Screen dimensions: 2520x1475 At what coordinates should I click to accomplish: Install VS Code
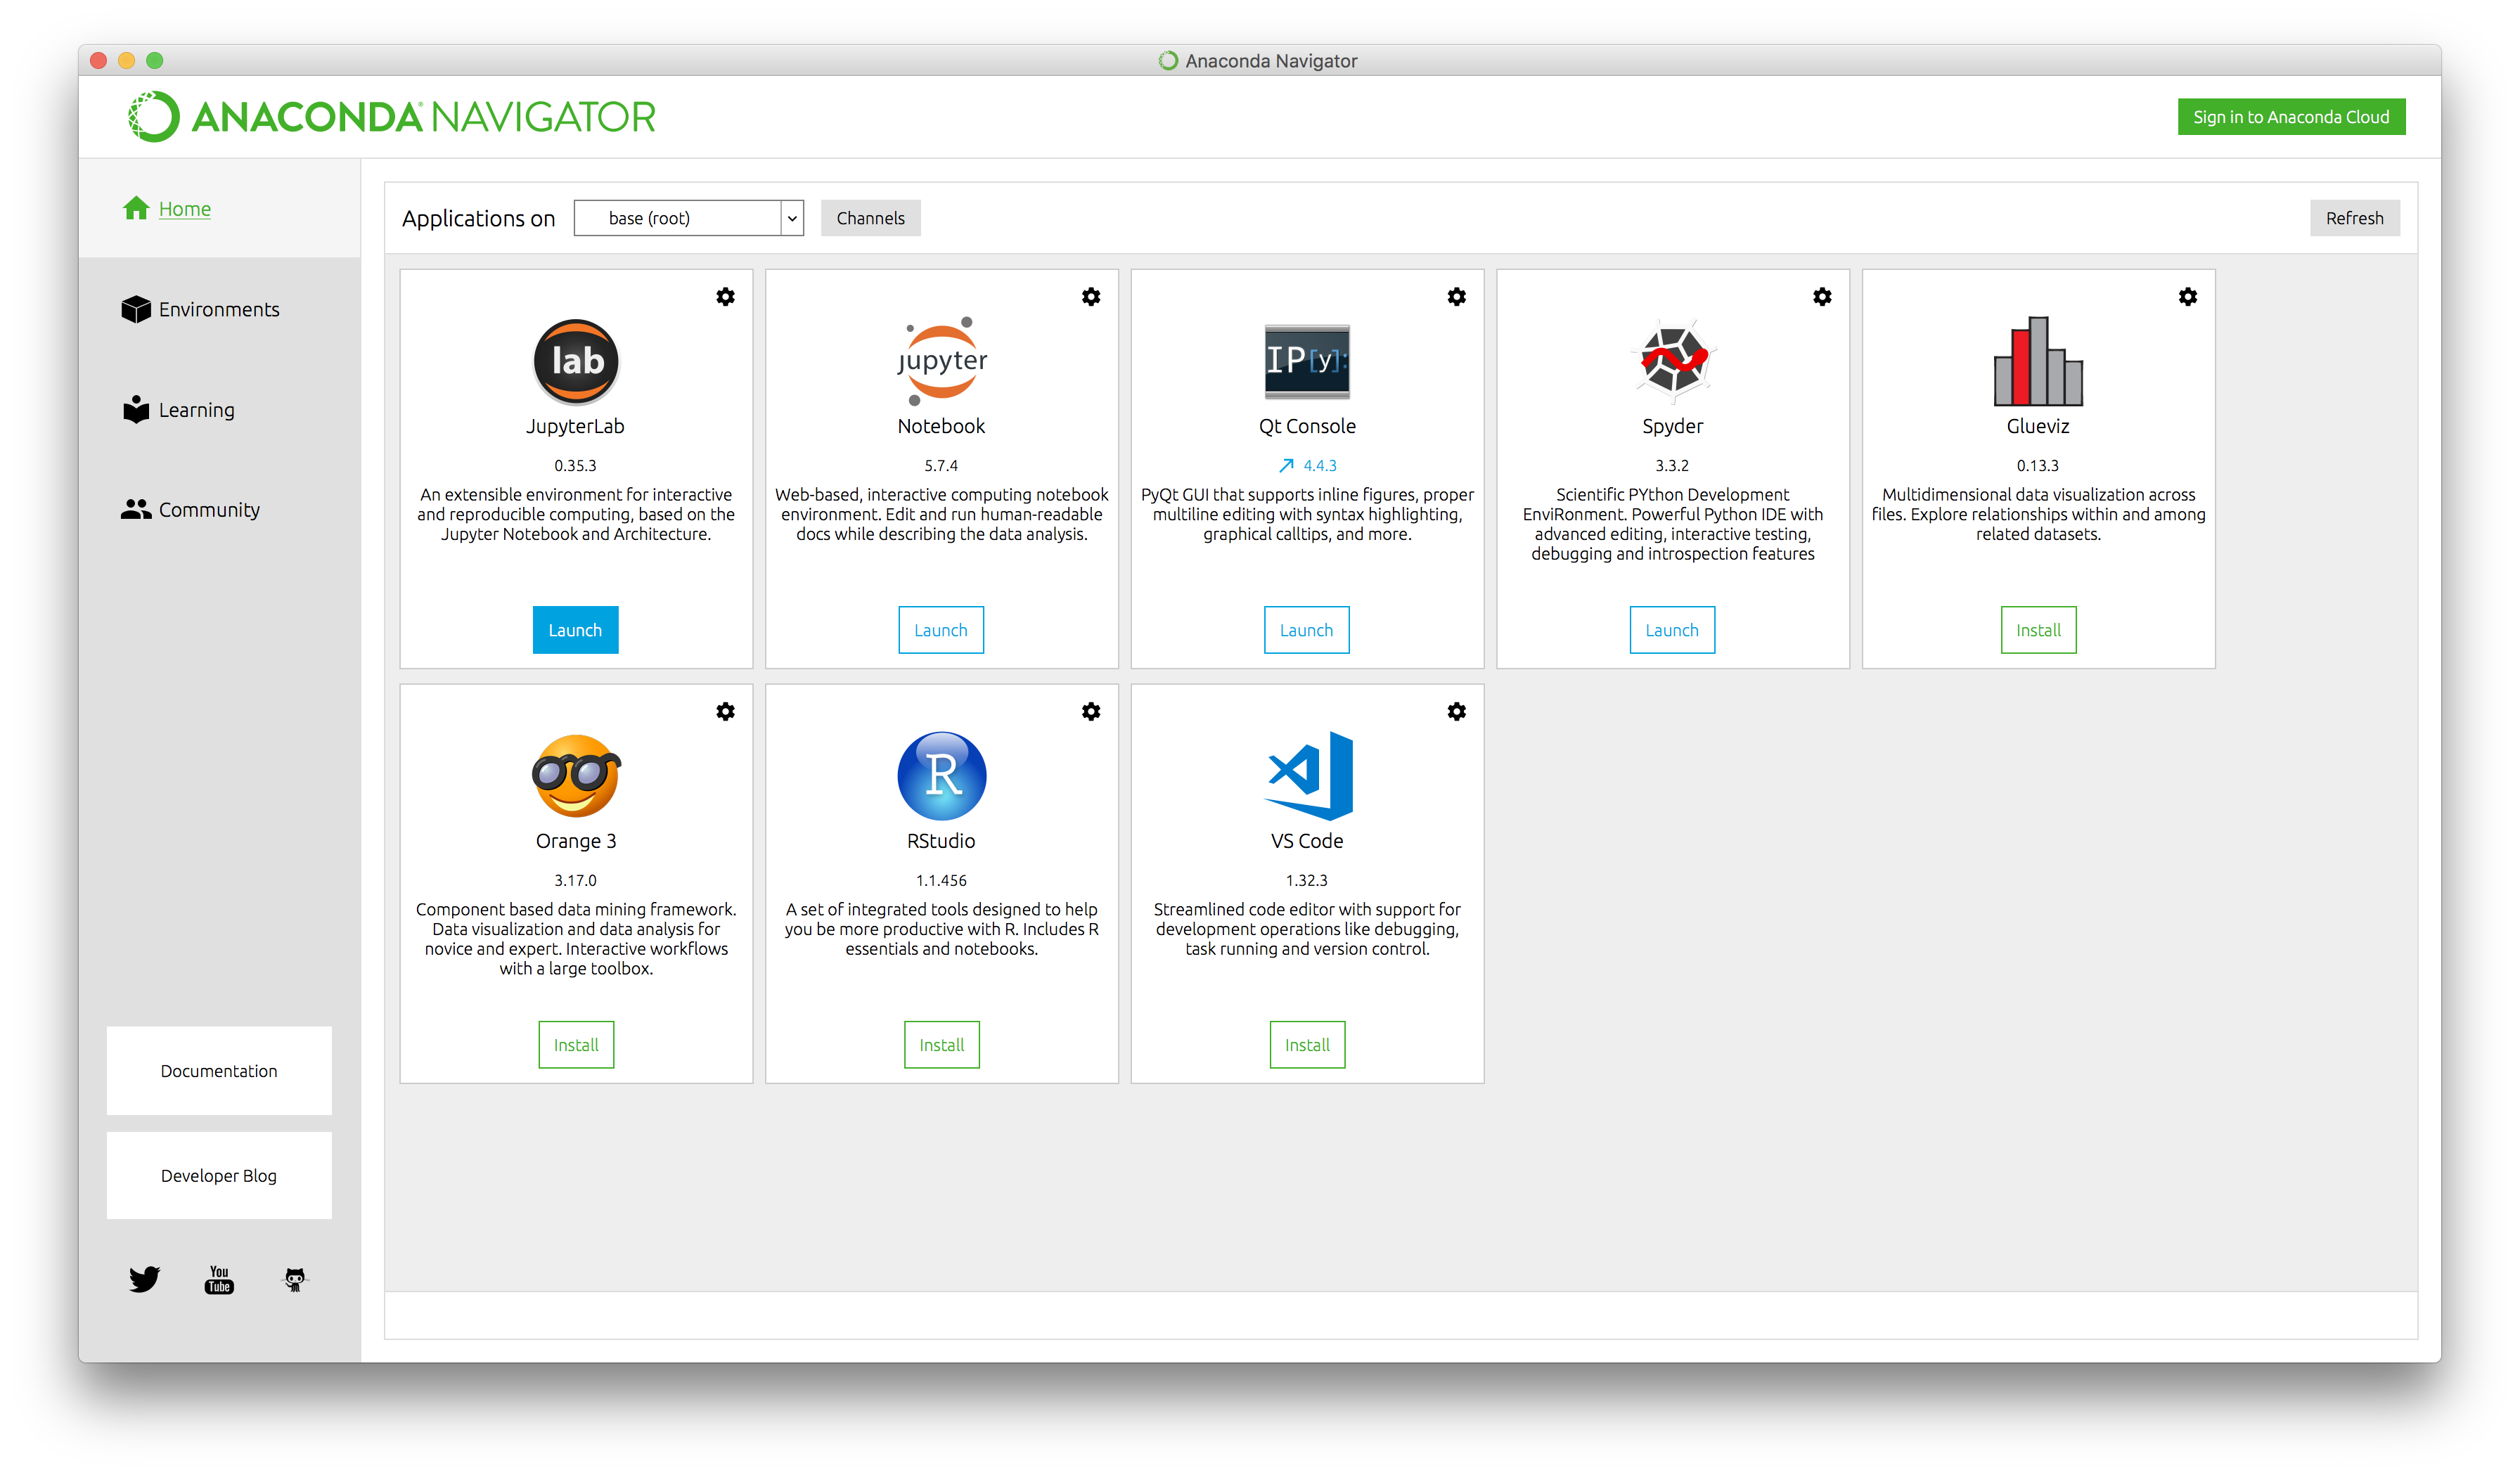tap(1307, 1045)
